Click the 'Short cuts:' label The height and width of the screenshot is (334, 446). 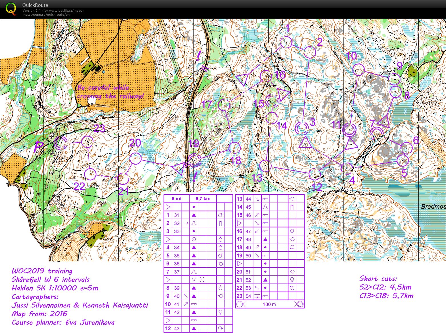(378, 279)
